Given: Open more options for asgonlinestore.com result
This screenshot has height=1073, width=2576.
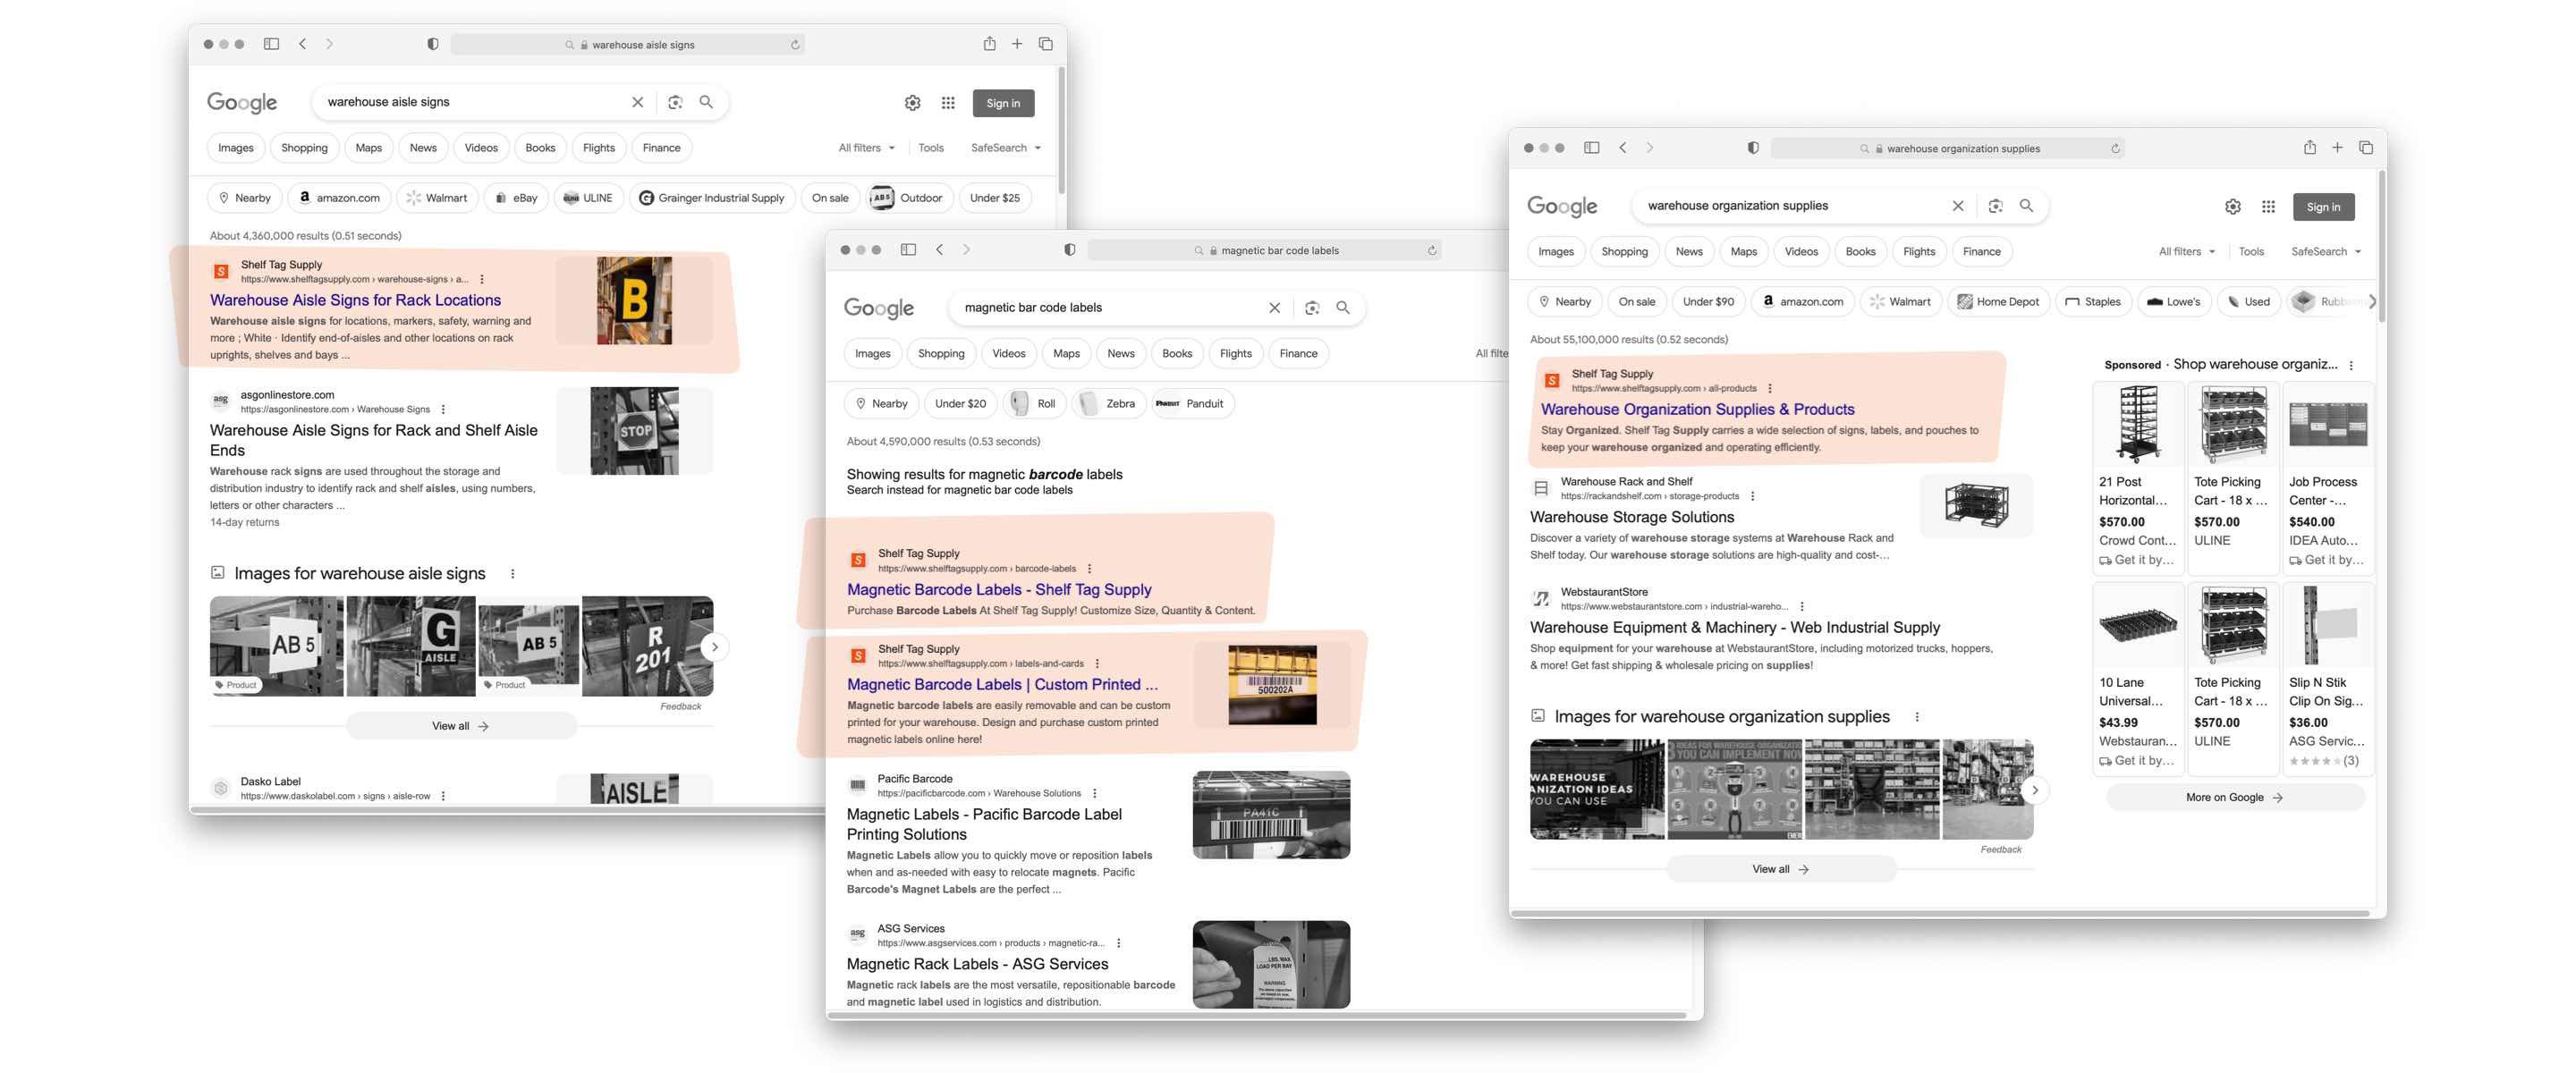Looking at the screenshot, I should pos(443,409).
